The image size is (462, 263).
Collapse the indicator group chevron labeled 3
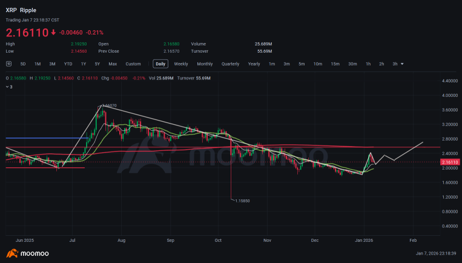click(x=7, y=87)
